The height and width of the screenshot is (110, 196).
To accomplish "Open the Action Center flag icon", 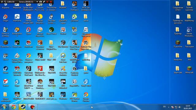I will coord(172,107).
